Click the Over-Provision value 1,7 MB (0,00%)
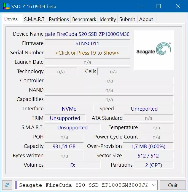This screenshot has width=188, height=192. pyautogui.click(x=148, y=146)
